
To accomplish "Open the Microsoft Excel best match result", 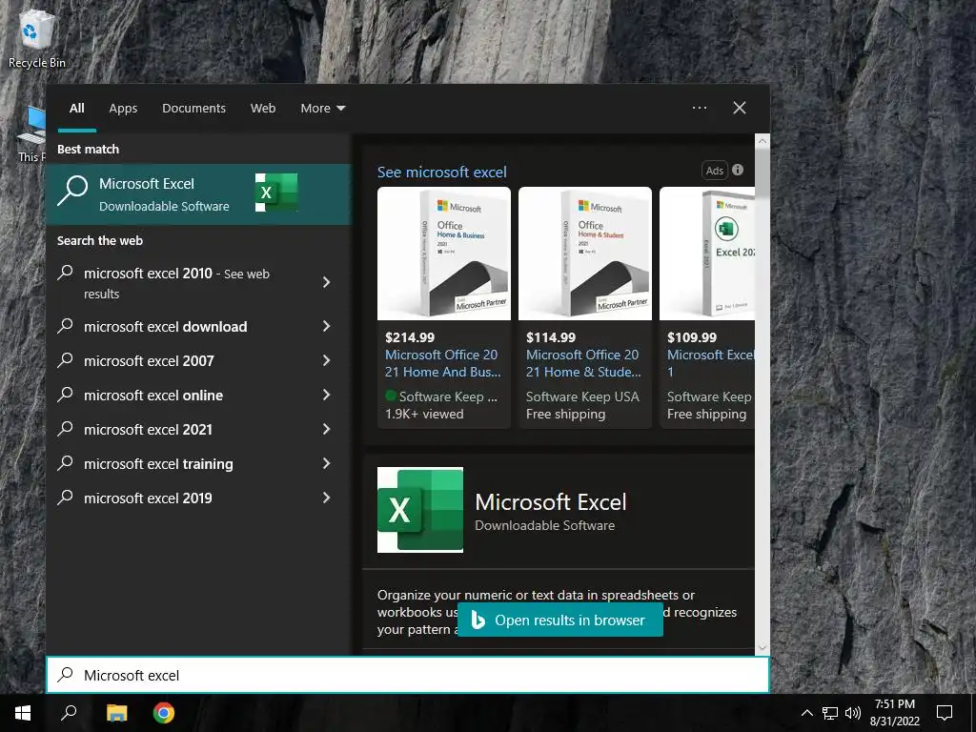I will [198, 194].
